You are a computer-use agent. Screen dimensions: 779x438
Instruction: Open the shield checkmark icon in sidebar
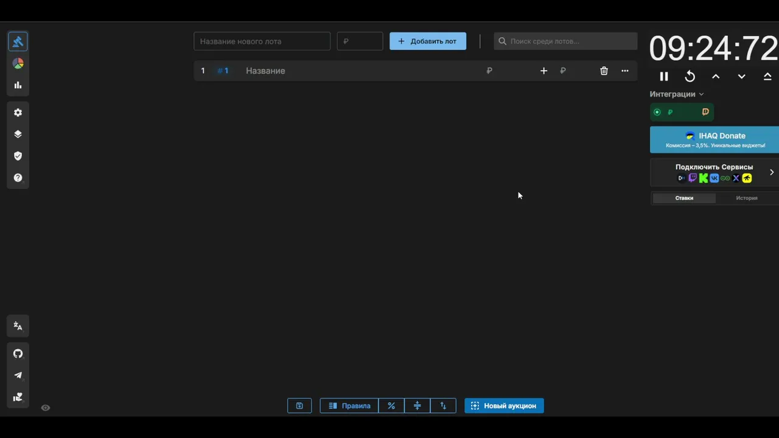(18, 156)
